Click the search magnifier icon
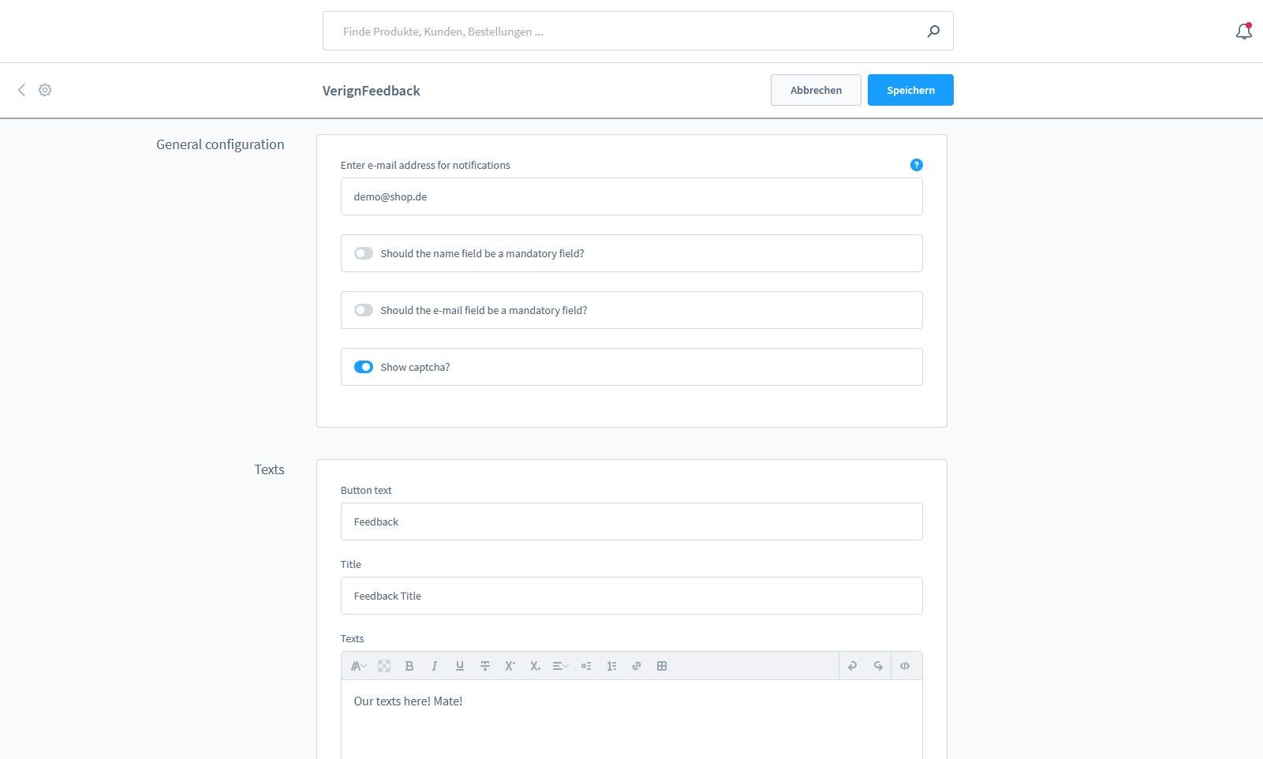This screenshot has height=759, width=1263. (933, 32)
